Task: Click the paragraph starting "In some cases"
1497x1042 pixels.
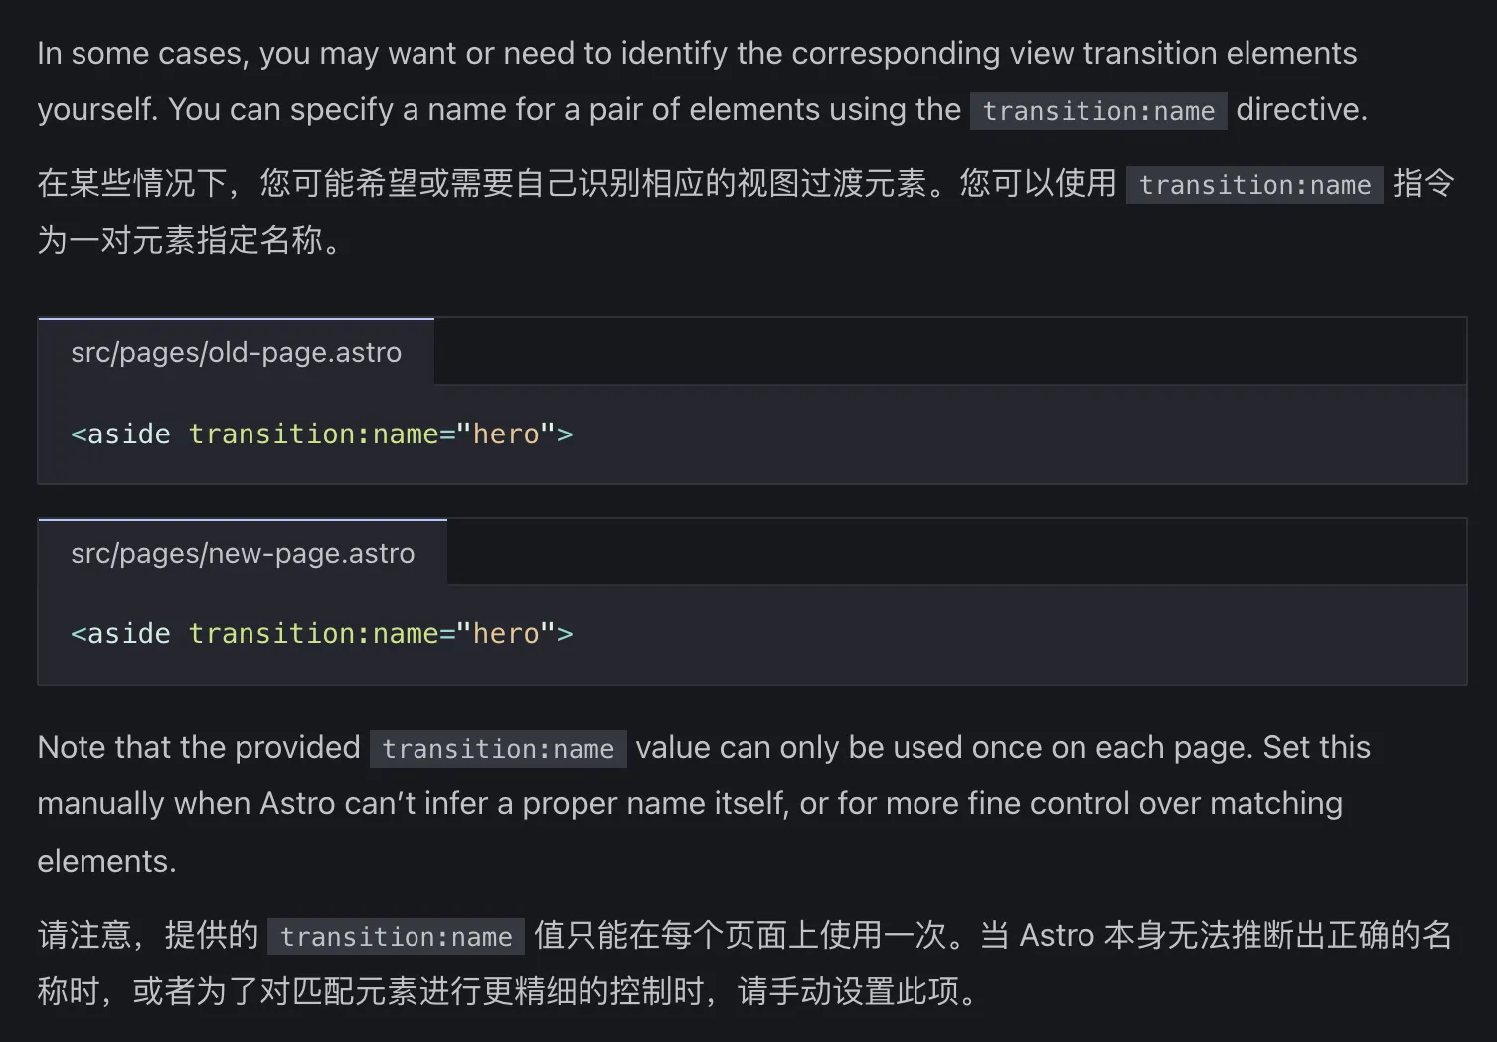Action: click(696, 54)
